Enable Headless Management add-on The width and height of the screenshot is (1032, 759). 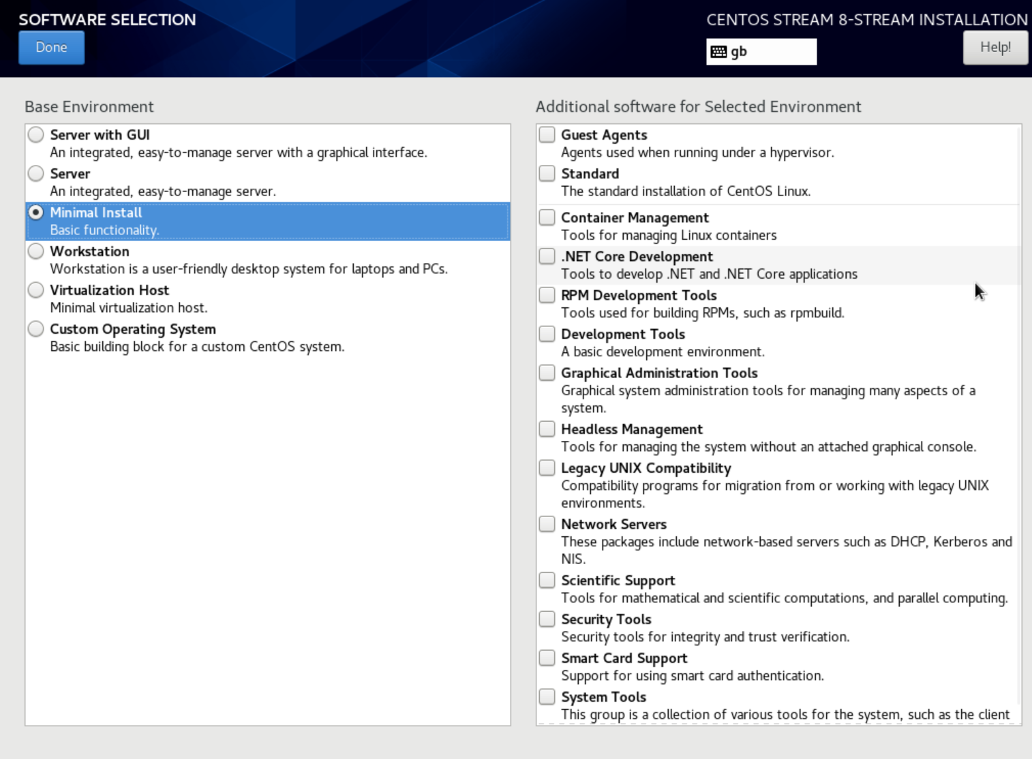pos(547,429)
